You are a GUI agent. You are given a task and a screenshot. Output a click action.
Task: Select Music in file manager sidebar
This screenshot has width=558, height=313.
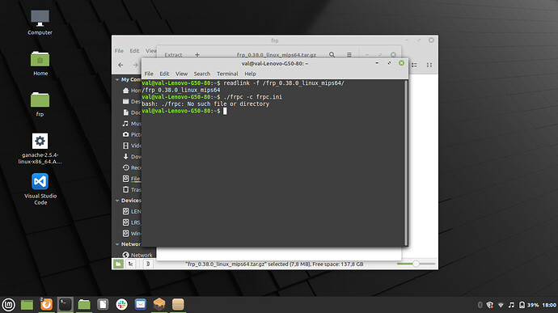tap(132, 124)
